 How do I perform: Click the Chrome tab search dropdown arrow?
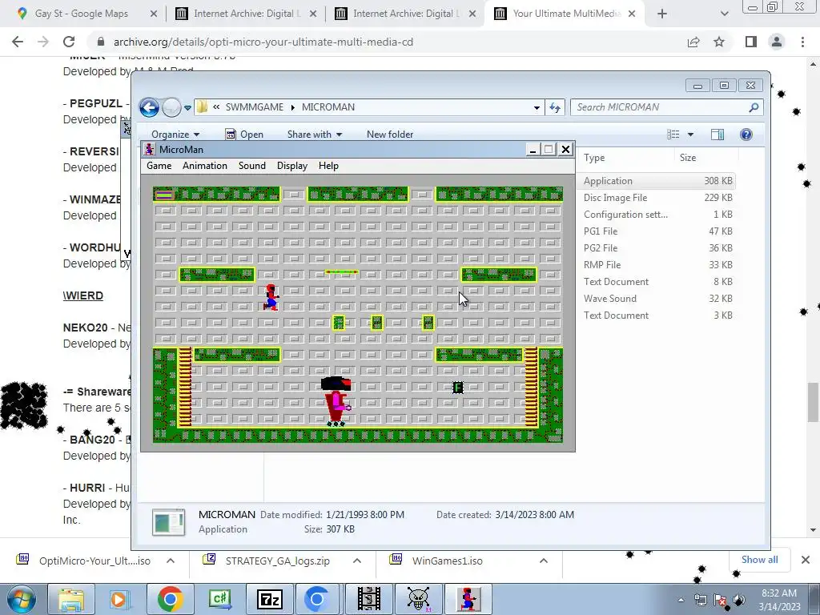(724, 14)
